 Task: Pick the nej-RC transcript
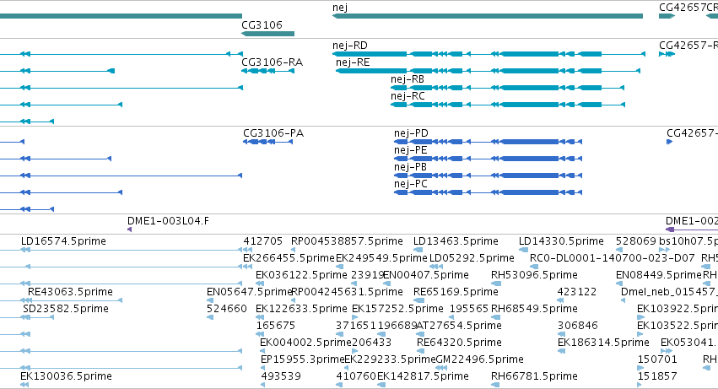(x=507, y=105)
